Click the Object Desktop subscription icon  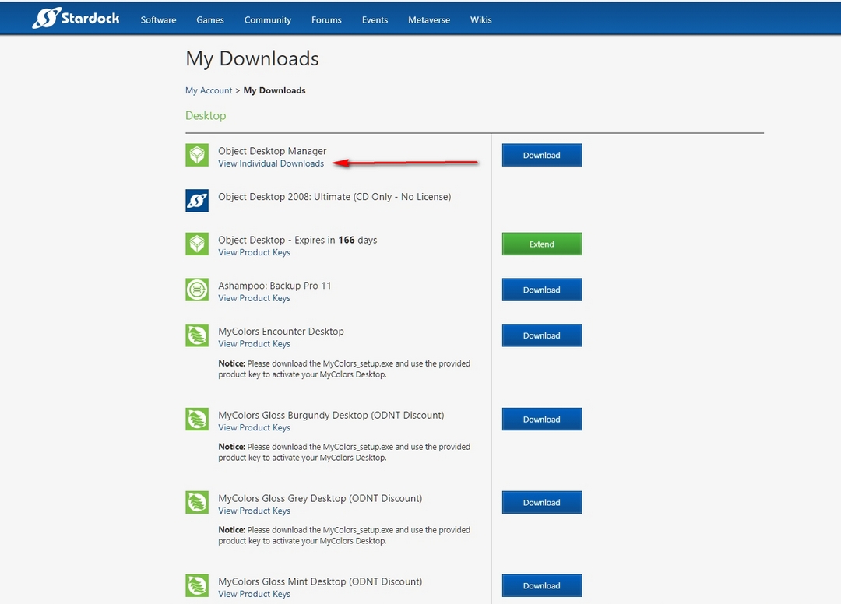click(x=197, y=244)
